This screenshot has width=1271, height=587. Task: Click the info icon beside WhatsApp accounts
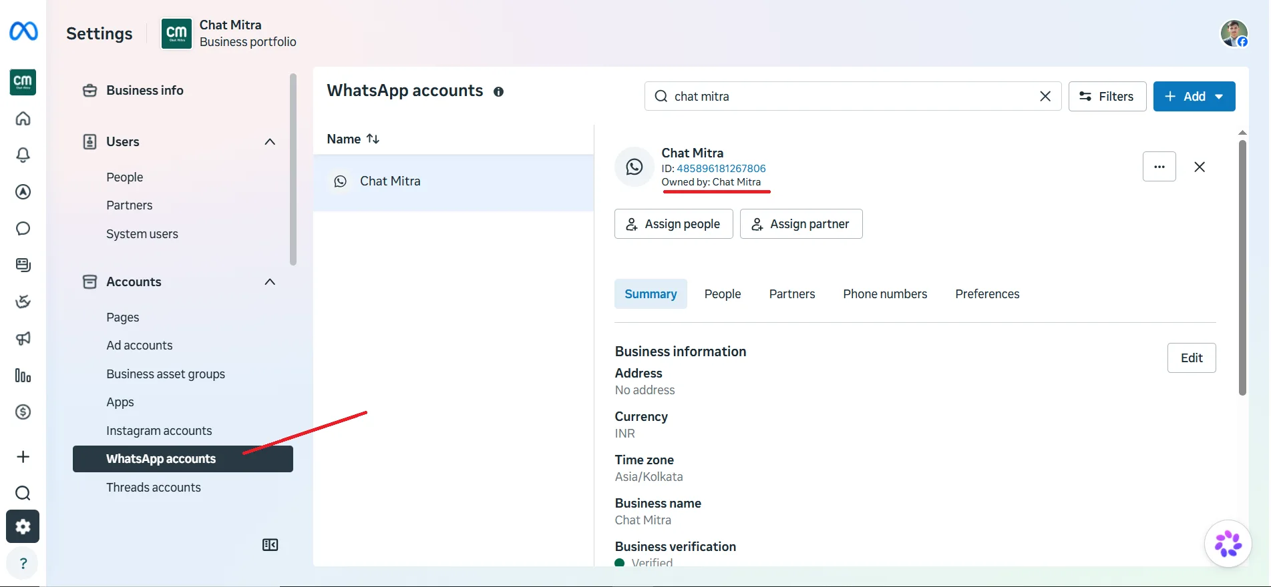pyautogui.click(x=498, y=92)
